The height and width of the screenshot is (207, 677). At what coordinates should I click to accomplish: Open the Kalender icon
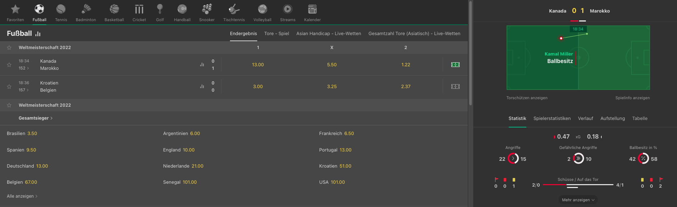point(312,9)
